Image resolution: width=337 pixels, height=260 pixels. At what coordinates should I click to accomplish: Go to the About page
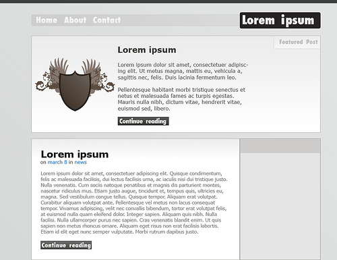[75, 20]
